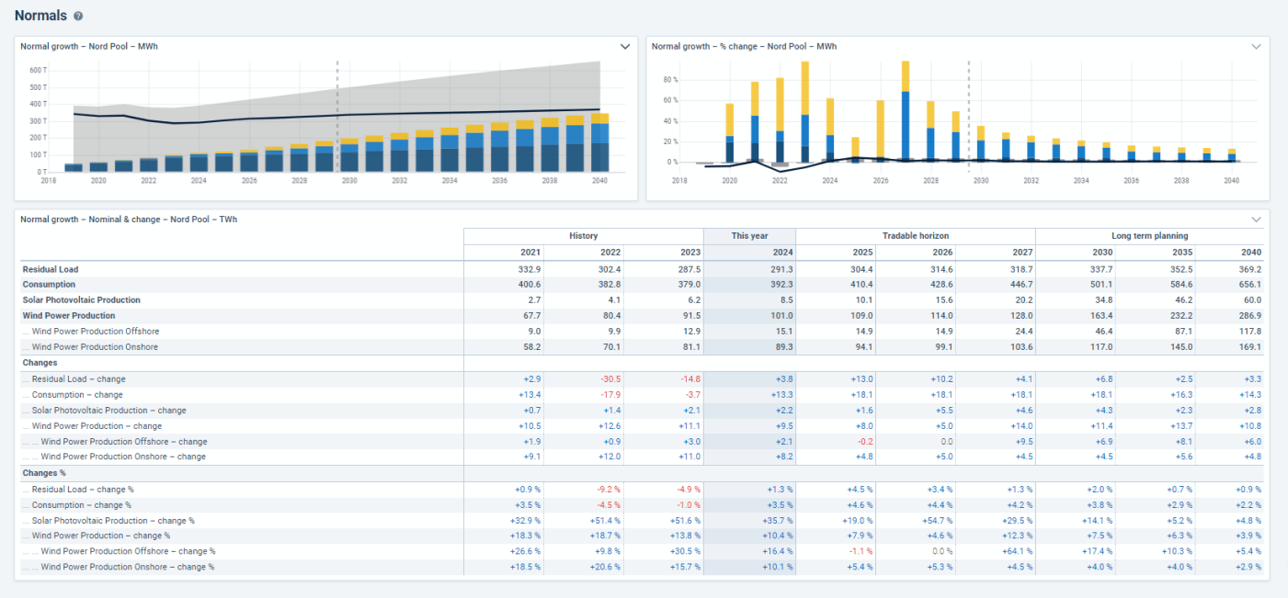The width and height of the screenshot is (1288, 598).
Task: Select the red -1.1 % Offshore change cell
Action: click(860, 551)
